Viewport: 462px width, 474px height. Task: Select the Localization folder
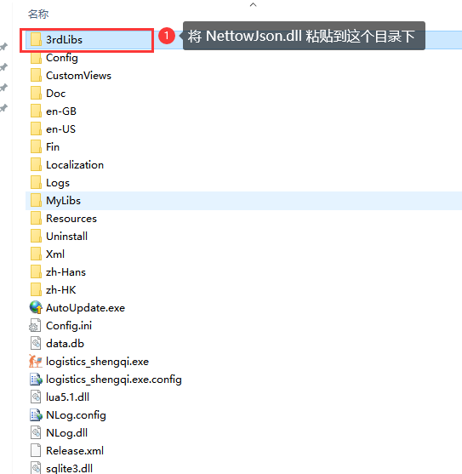click(67, 165)
